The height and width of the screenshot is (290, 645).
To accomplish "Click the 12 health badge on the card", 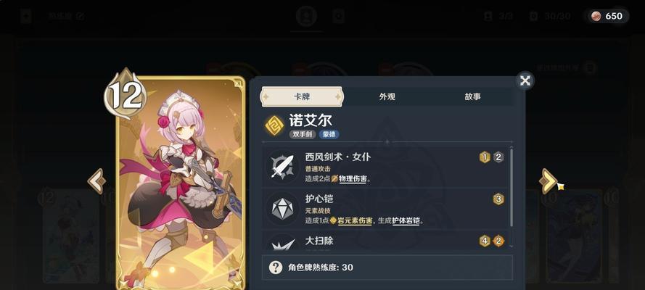I will 125,94.
